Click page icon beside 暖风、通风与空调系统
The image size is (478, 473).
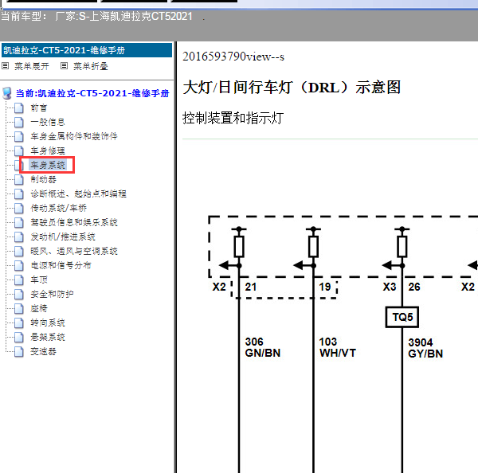[x=19, y=251]
